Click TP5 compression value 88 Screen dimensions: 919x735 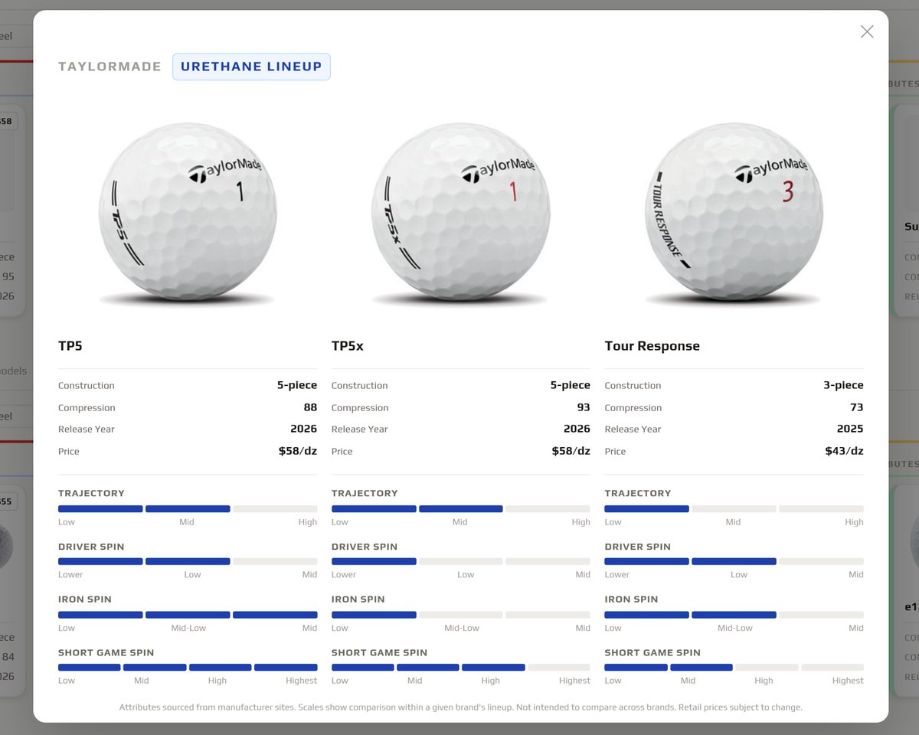(310, 407)
